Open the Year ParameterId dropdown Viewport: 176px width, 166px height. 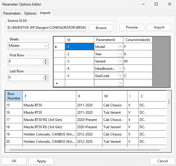pos(120,54)
